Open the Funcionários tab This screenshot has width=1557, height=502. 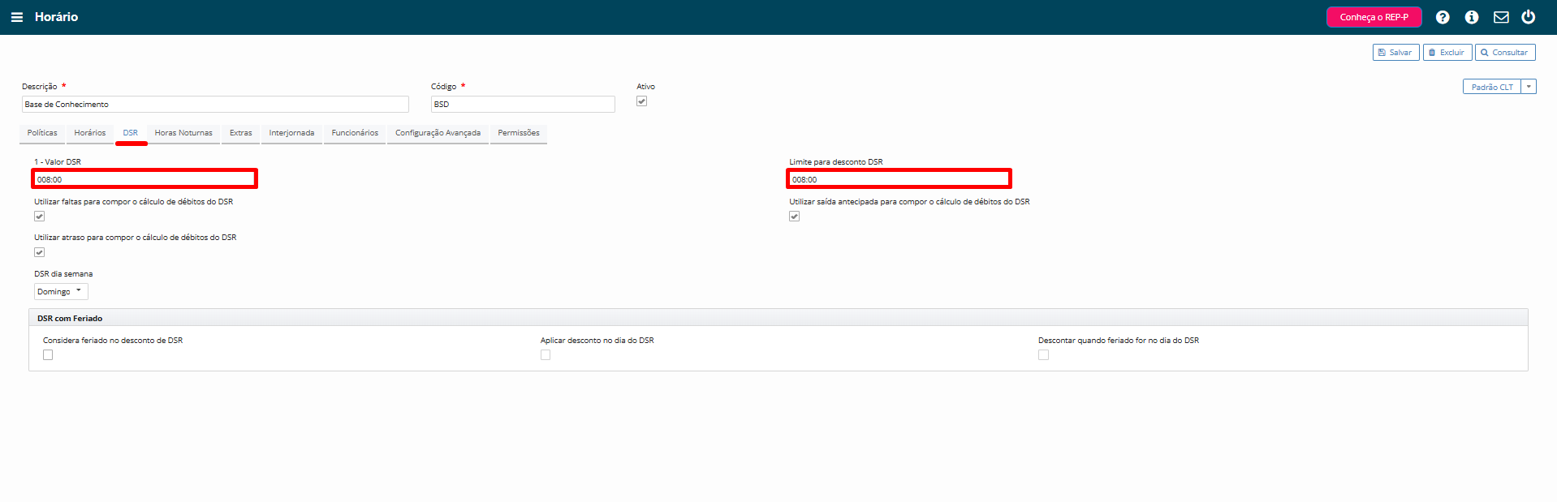[x=355, y=133]
